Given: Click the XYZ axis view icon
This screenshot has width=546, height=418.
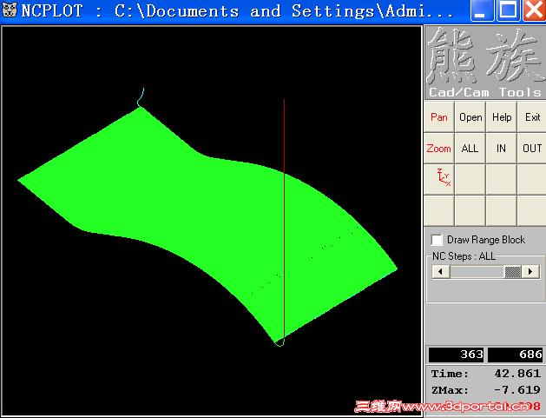Looking at the screenshot, I should pos(439,180).
